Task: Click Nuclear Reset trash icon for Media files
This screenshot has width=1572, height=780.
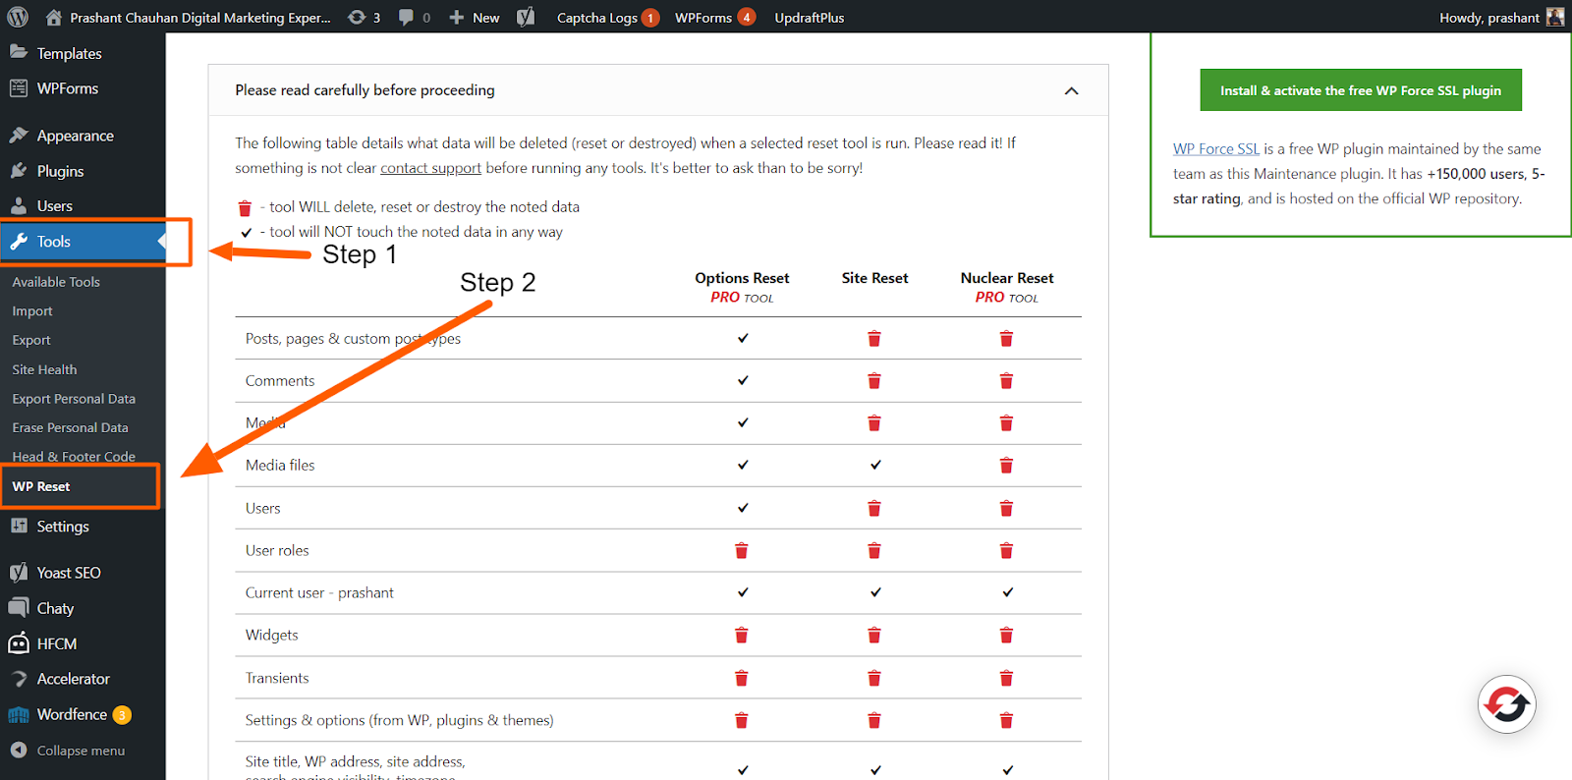Action: pos(1006,466)
